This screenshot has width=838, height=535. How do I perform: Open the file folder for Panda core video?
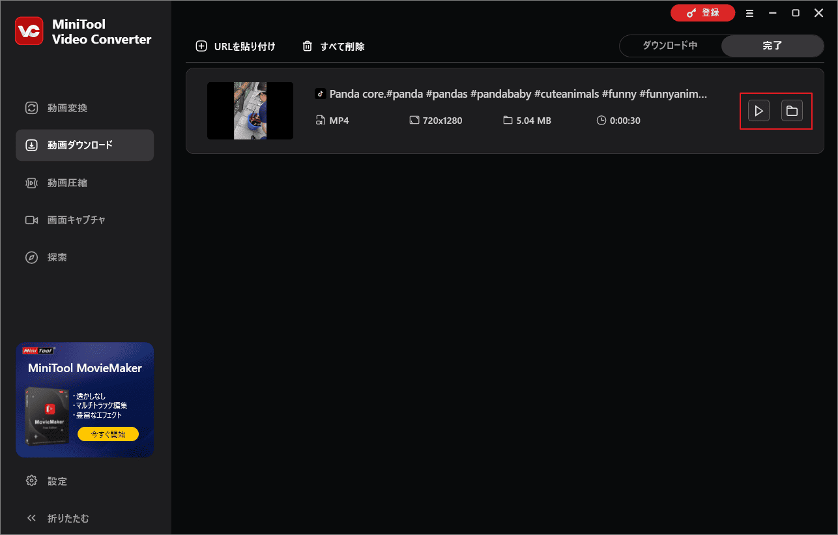(792, 111)
